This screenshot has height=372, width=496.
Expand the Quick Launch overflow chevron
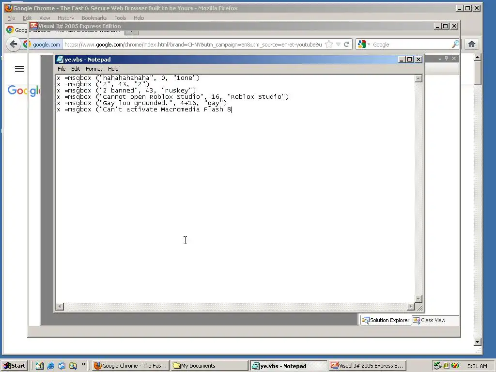83,364
